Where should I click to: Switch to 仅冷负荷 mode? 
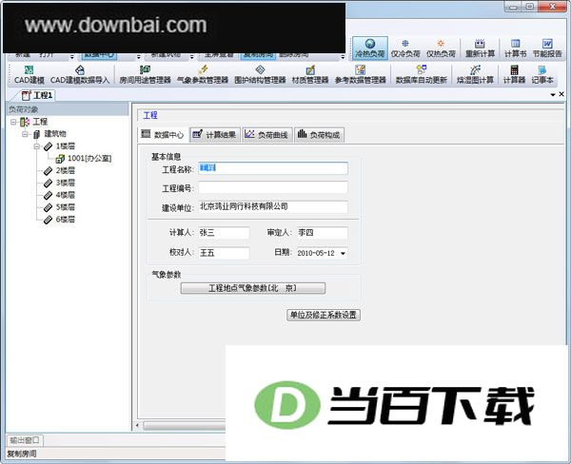click(405, 48)
